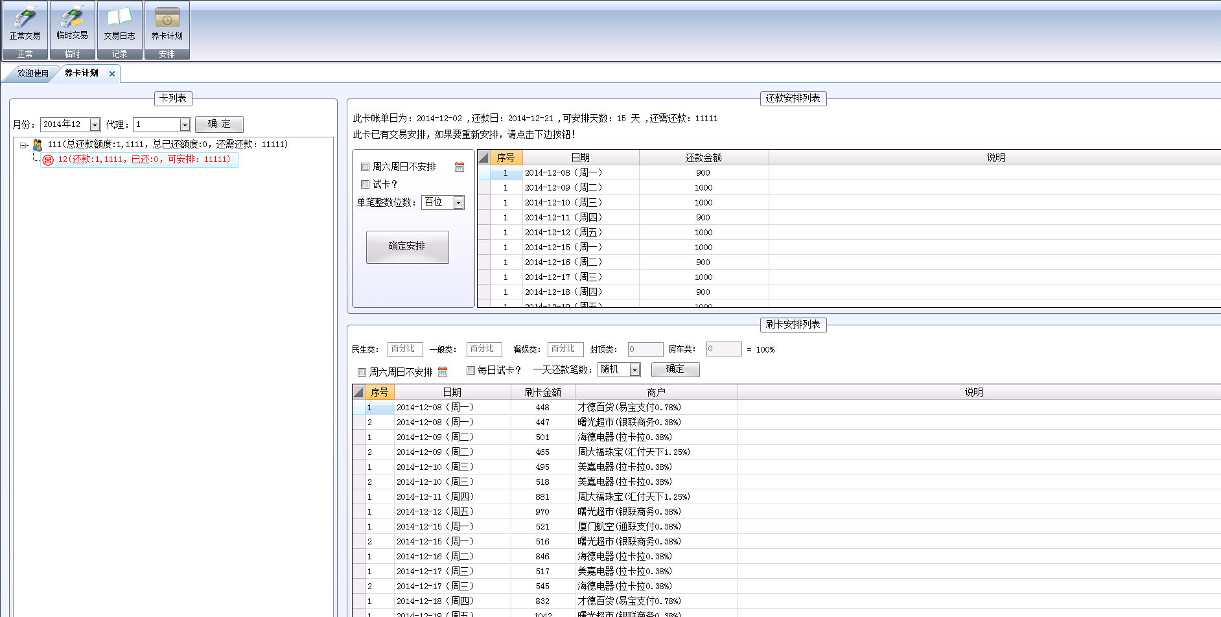Open the 月份 dropdown showing 2014年12

pyautogui.click(x=95, y=124)
